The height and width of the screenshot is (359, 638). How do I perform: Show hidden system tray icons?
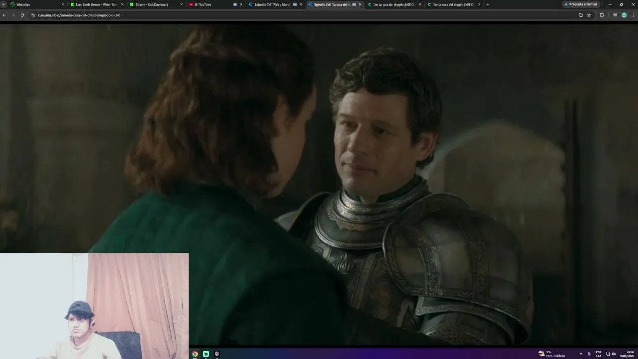(x=581, y=354)
